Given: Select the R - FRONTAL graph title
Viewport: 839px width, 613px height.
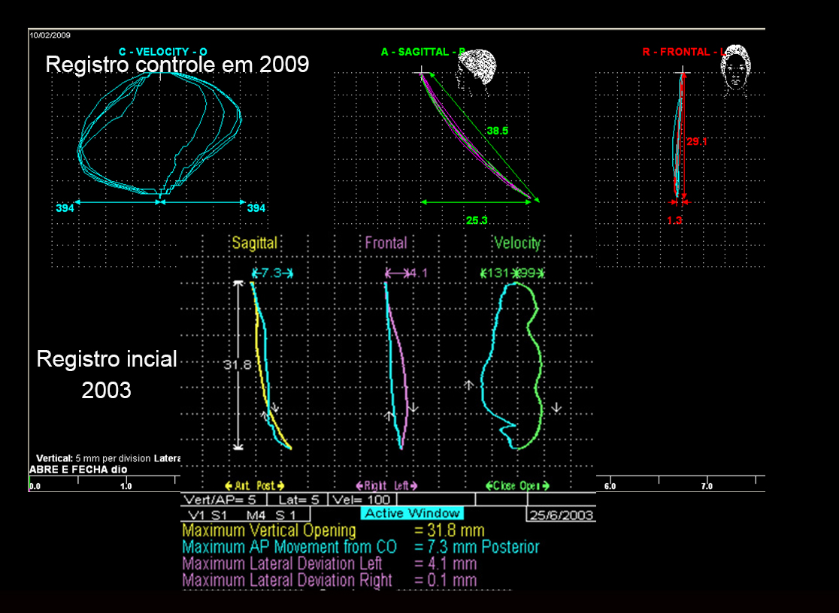Looking at the screenshot, I should click(x=679, y=52).
